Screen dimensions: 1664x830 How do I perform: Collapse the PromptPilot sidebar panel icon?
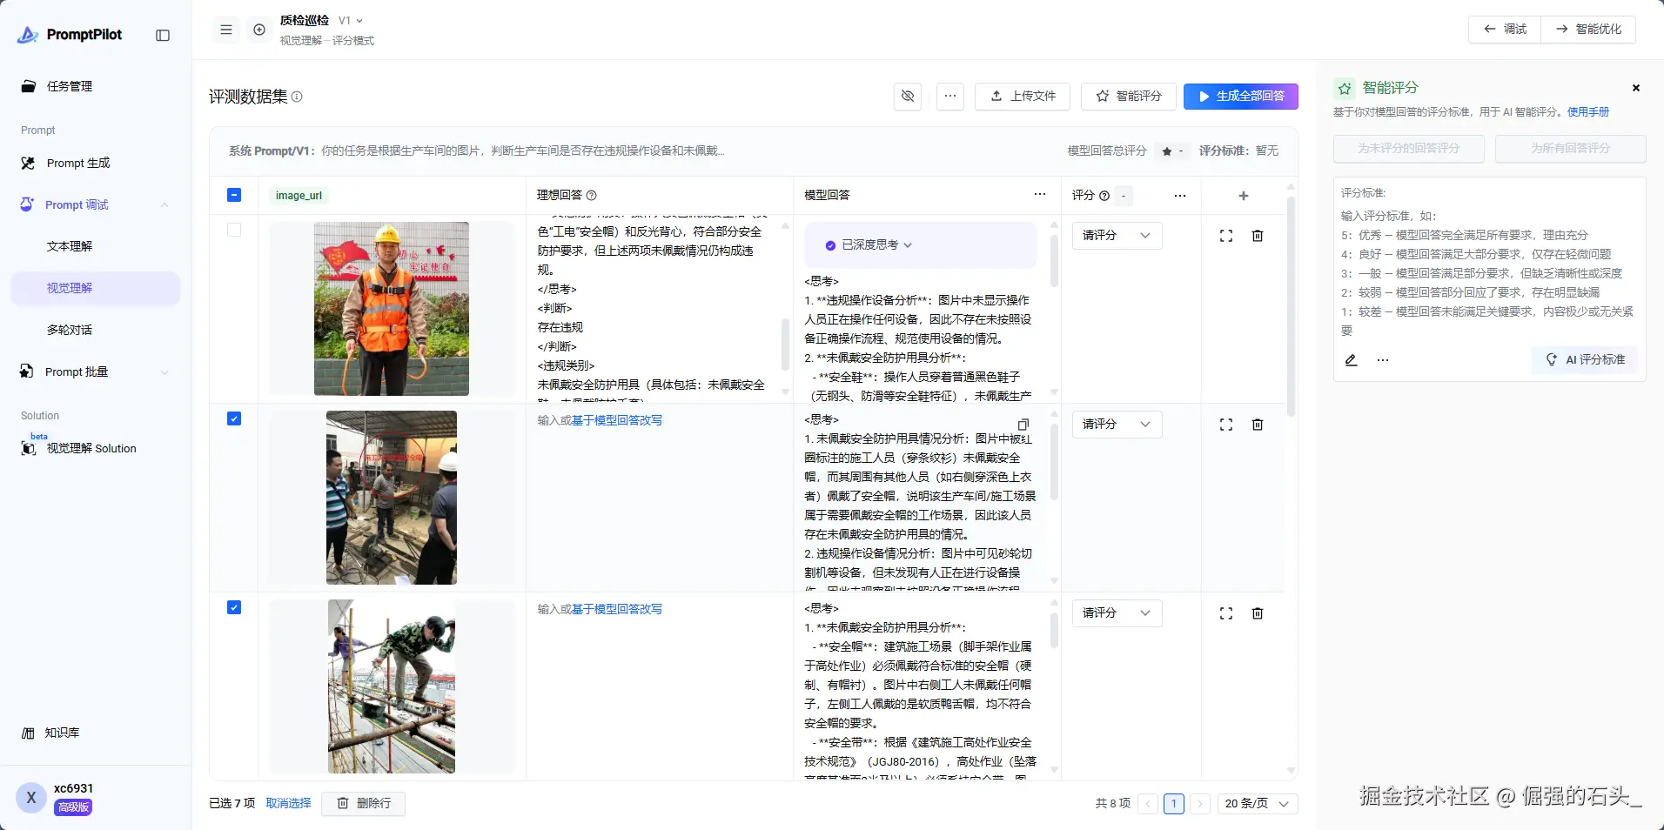point(163,36)
